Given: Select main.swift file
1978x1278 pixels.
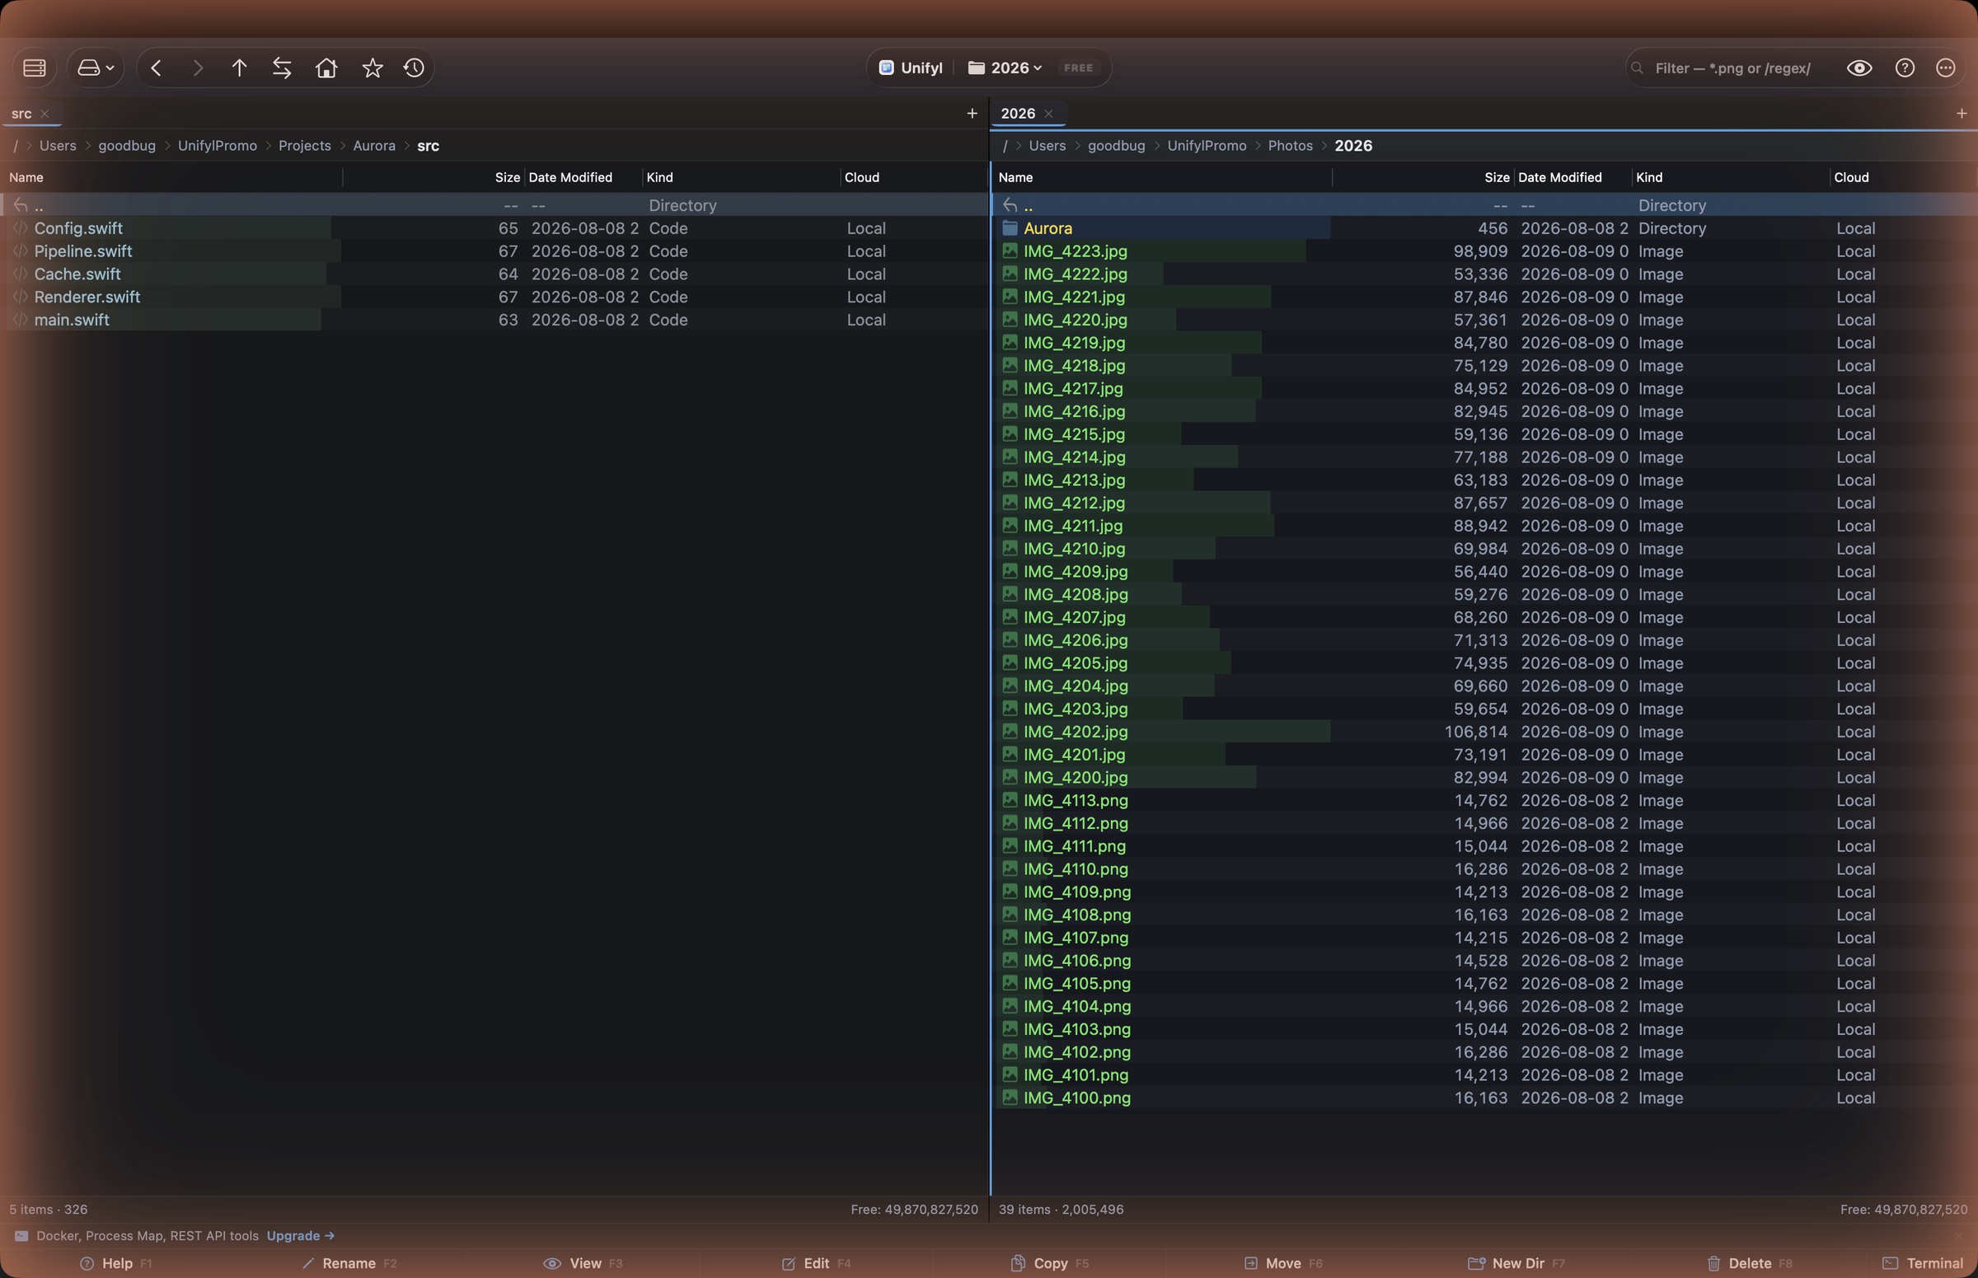Looking at the screenshot, I should click(x=494, y=321).
